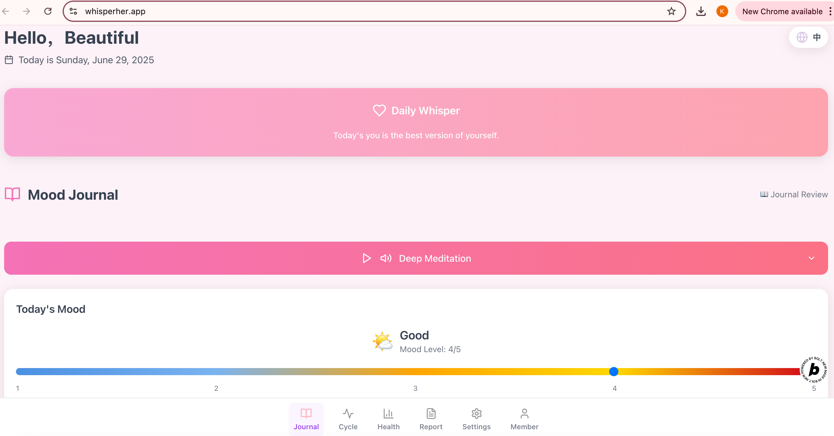Image resolution: width=834 pixels, height=436 pixels.
Task: Bookmark page with star icon
Action: pyautogui.click(x=671, y=11)
